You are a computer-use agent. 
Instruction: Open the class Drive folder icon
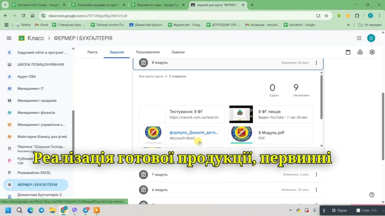360,52
